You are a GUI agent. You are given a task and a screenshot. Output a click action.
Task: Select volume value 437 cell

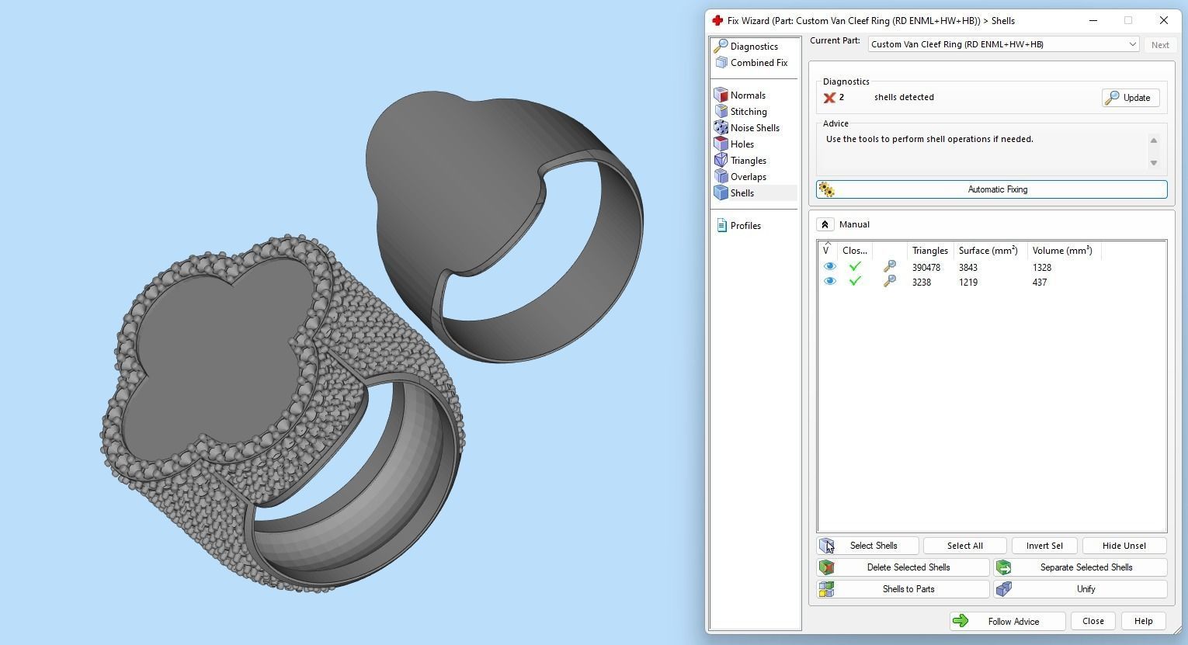coord(1039,283)
